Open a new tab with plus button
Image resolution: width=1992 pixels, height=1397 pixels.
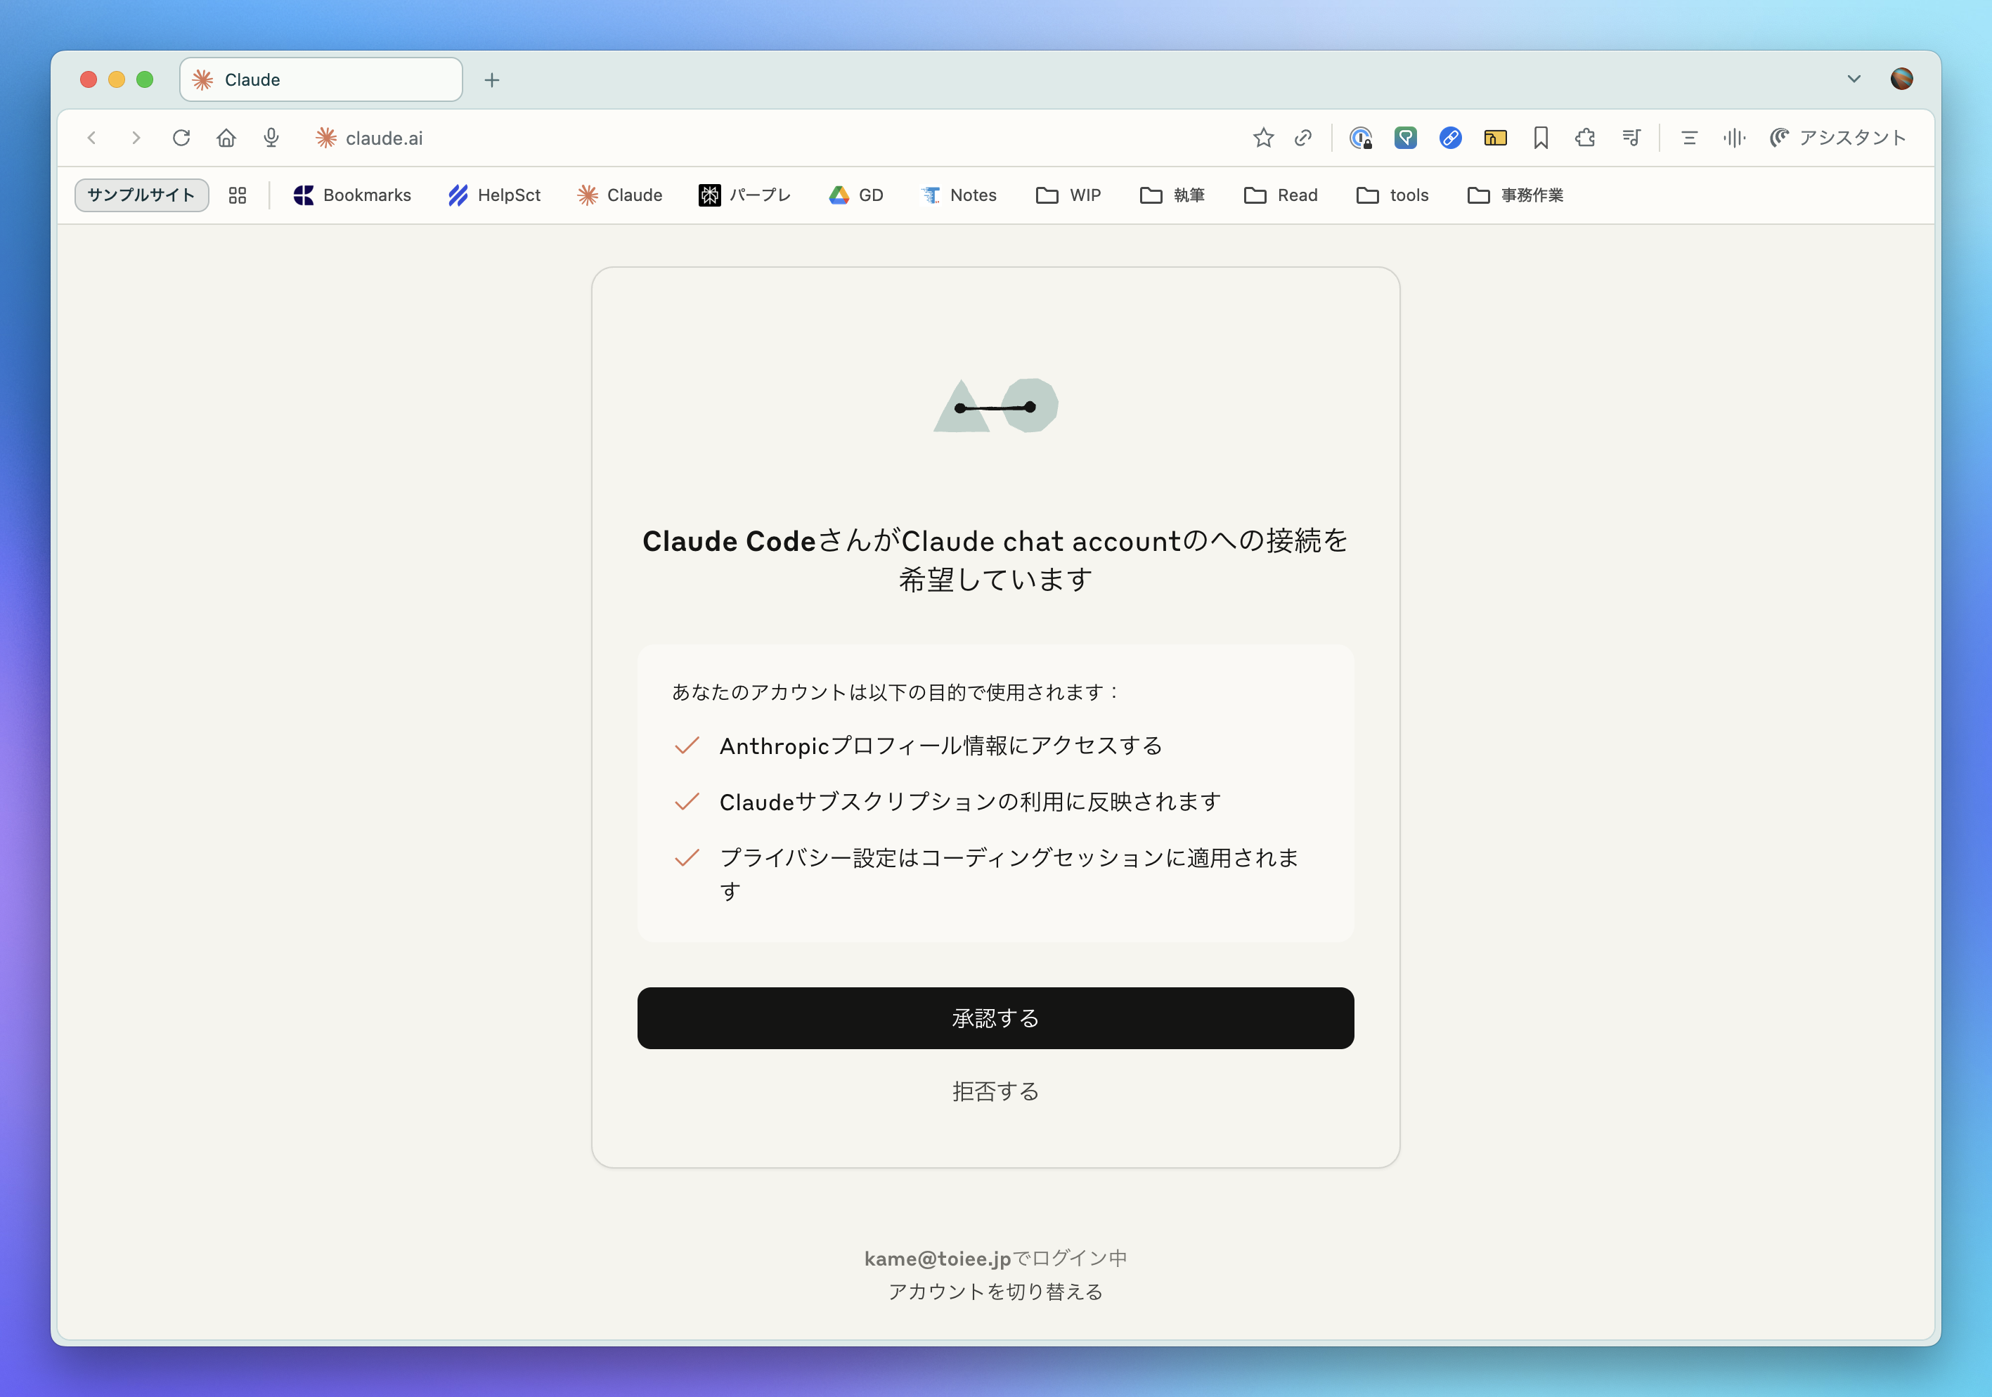tap(492, 80)
